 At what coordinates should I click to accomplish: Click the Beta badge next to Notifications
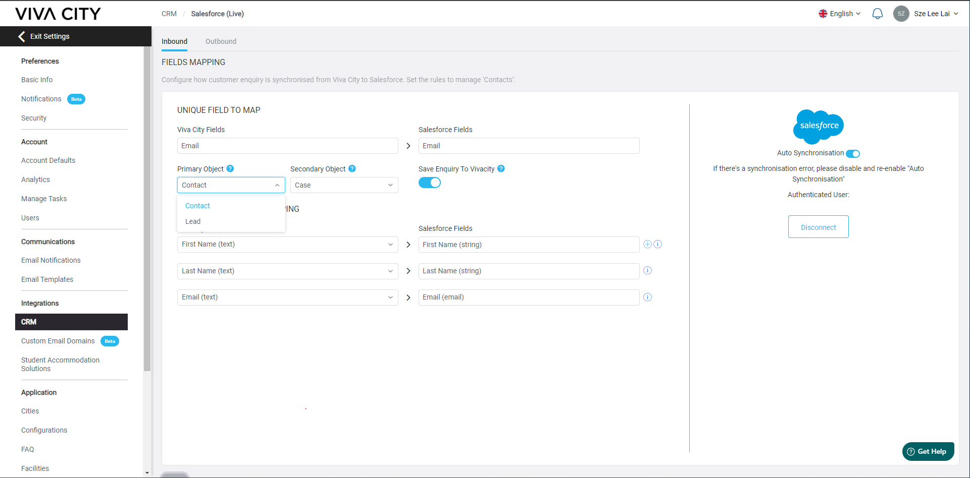pos(76,99)
